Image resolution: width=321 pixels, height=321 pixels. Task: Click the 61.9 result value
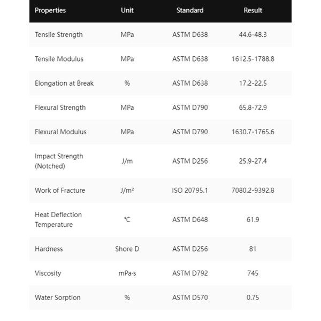coord(253,219)
